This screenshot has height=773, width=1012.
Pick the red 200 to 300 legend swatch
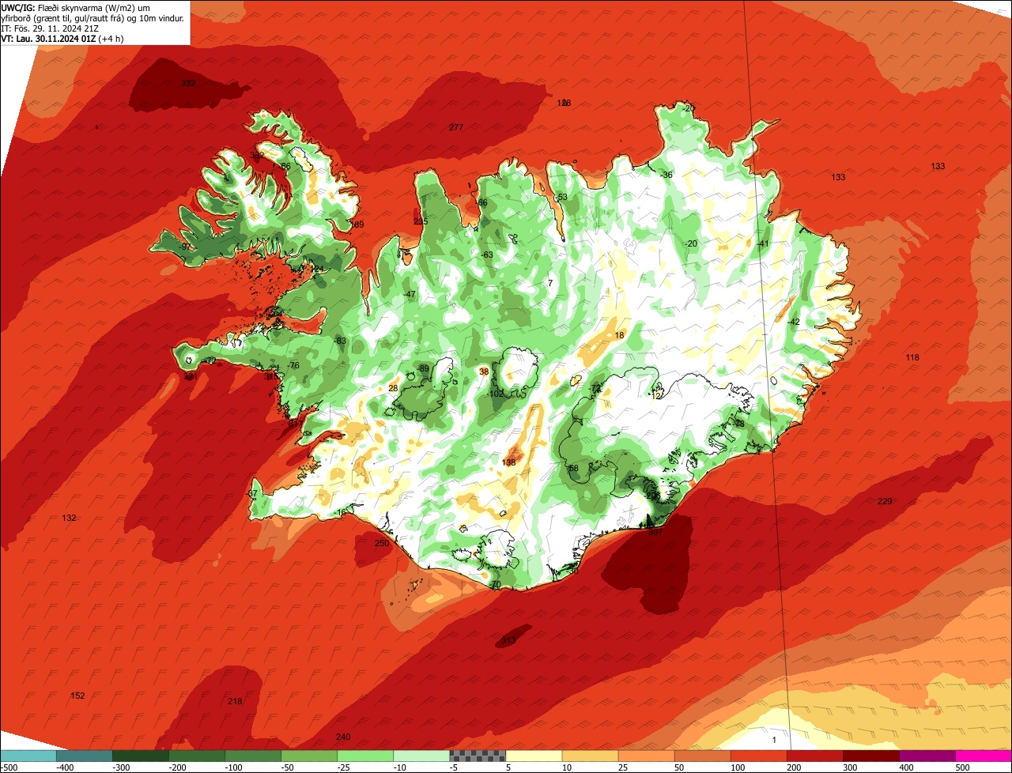814,756
